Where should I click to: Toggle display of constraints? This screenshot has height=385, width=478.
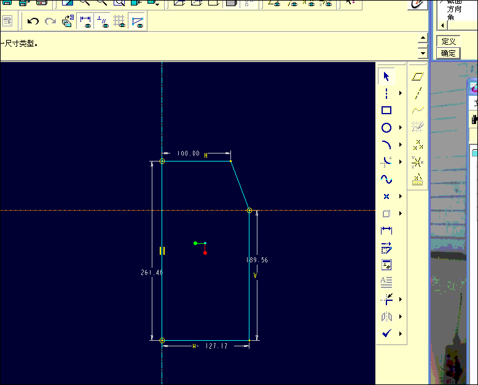pyautogui.click(x=103, y=21)
